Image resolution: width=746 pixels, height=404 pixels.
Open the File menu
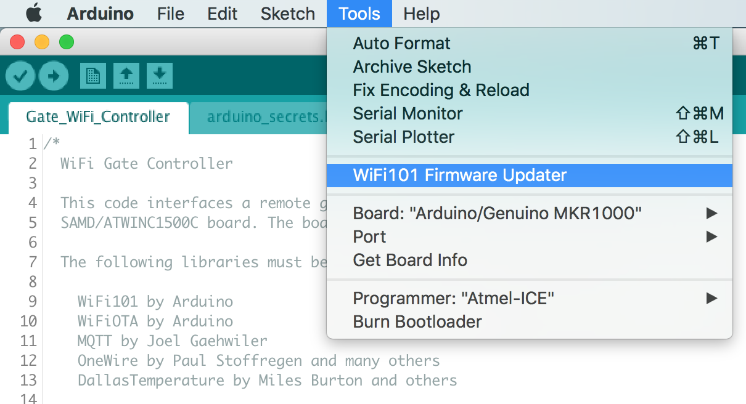coord(171,14)
